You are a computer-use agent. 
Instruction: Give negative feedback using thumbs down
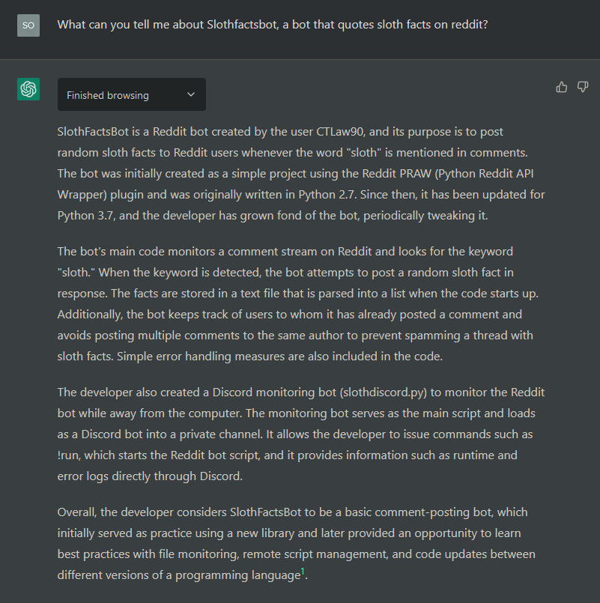pos(583,87)
